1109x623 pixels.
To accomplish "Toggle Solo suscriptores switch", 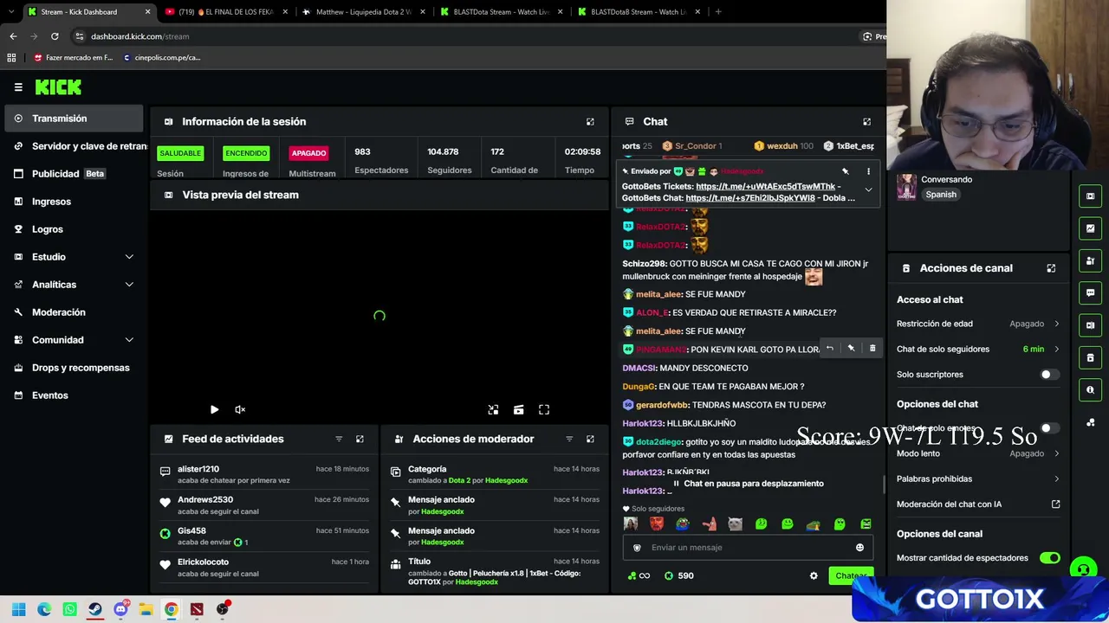I will (1049, 375).
